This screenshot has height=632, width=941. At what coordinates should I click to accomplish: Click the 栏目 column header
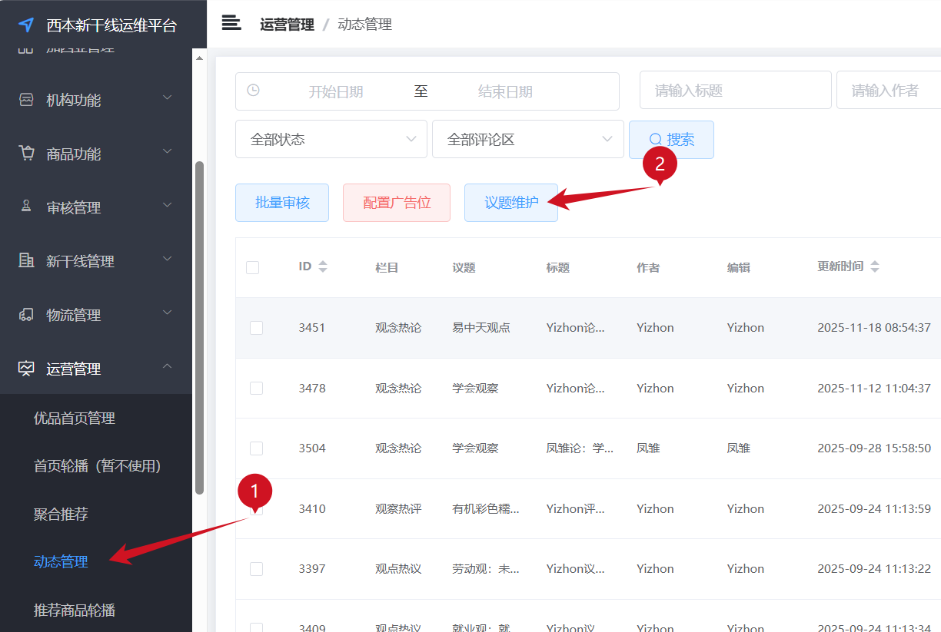coord(387,267)
